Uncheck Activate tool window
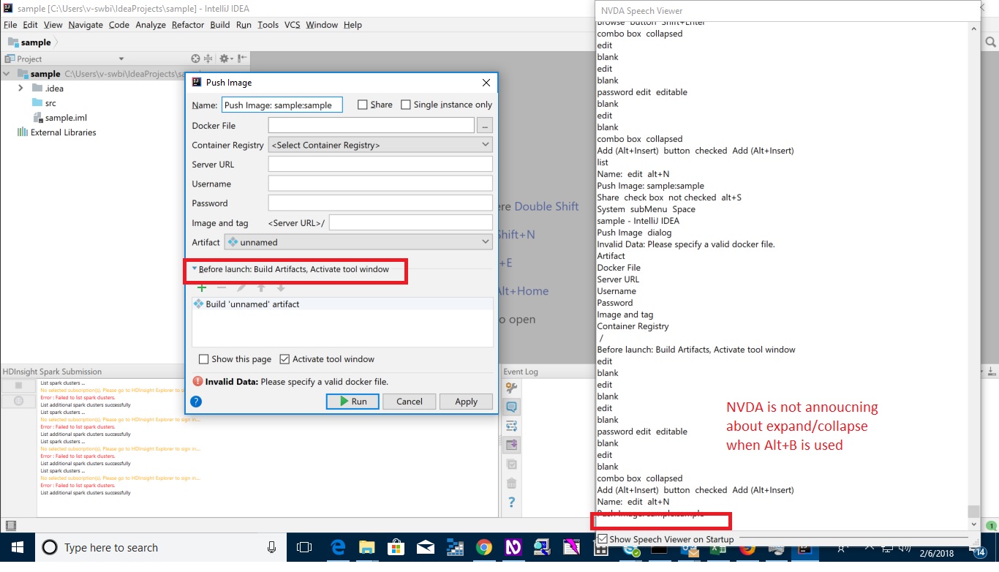Viewport: 999px width, 572px height. [284, 359]
